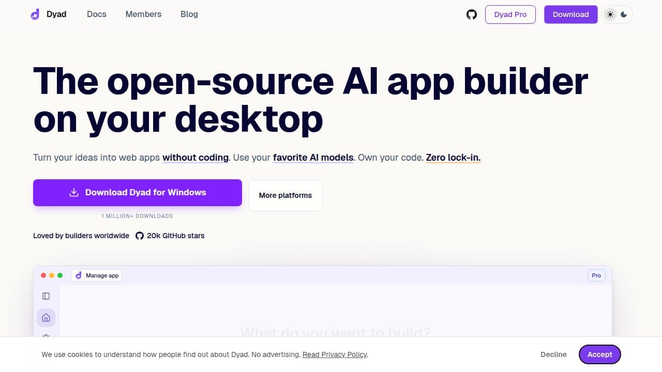Click 'Loved by builders worldwide' text
The height and width of the screenshot is (372, 662).
pos(81,236)
